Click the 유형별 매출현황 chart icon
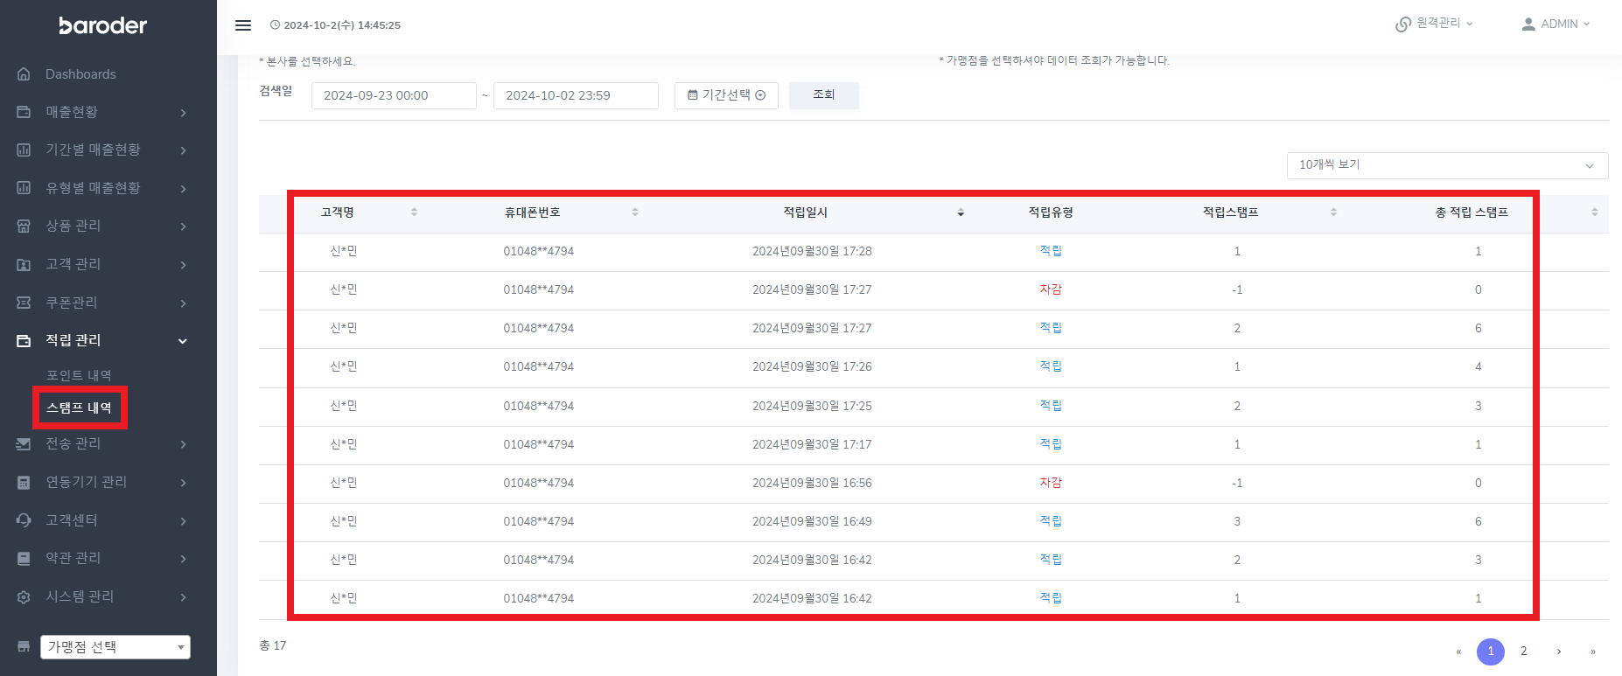The width and height of the screenshot is (1622, 676). pos(24,188)
